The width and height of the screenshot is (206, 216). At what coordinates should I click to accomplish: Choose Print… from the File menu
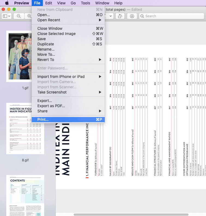(43, 119)
